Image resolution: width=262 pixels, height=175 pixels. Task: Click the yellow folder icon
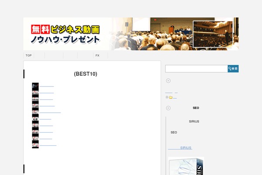(171, 97)
